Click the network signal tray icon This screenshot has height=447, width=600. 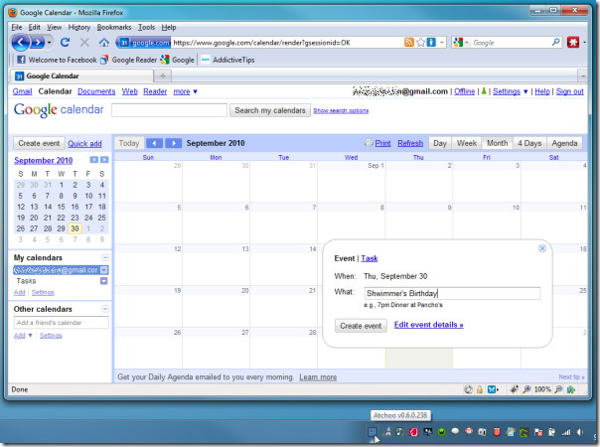click(566, 432)
